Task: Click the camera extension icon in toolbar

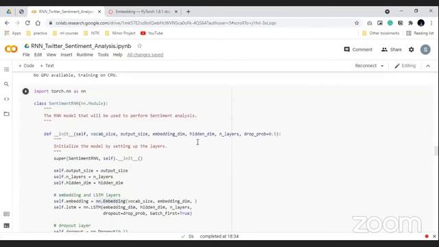Action: (370, 23)
